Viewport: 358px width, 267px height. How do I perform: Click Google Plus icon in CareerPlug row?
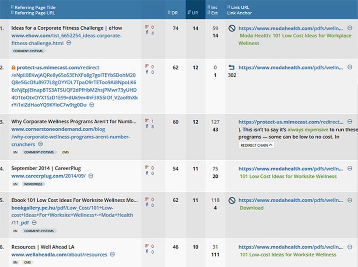coord(147,167)
